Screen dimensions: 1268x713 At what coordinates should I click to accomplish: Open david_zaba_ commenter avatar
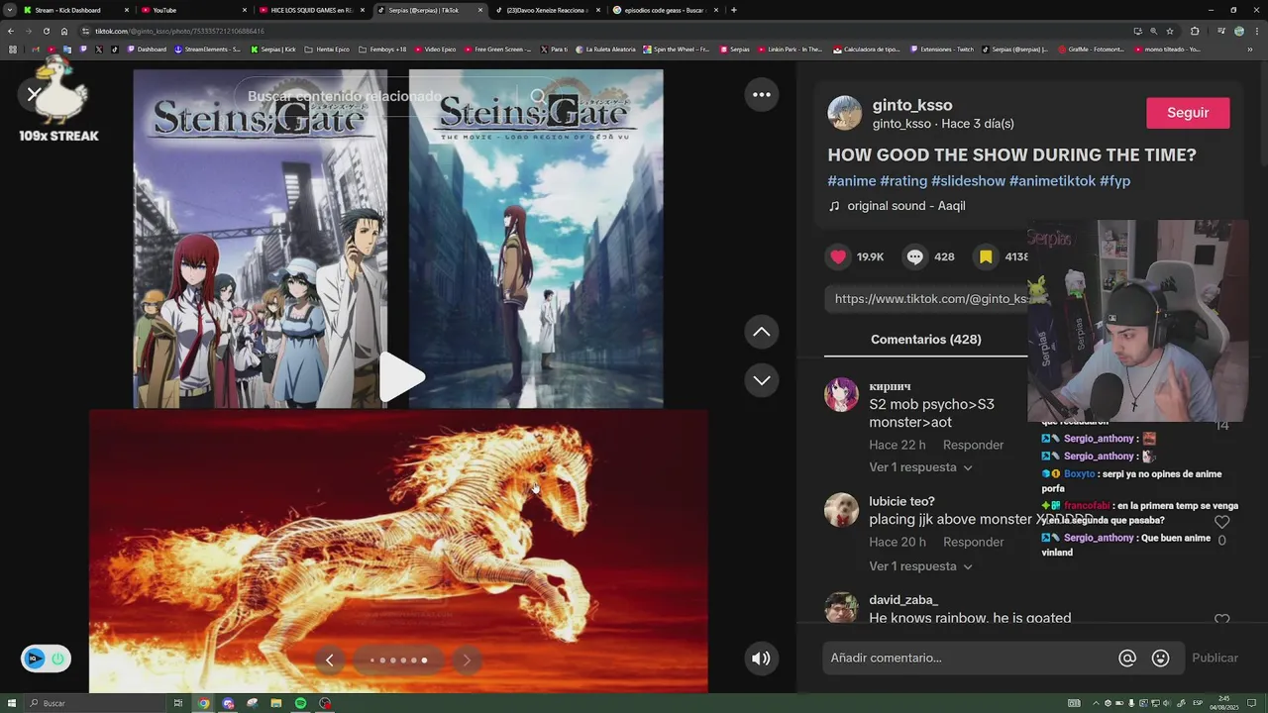point(841,608)
